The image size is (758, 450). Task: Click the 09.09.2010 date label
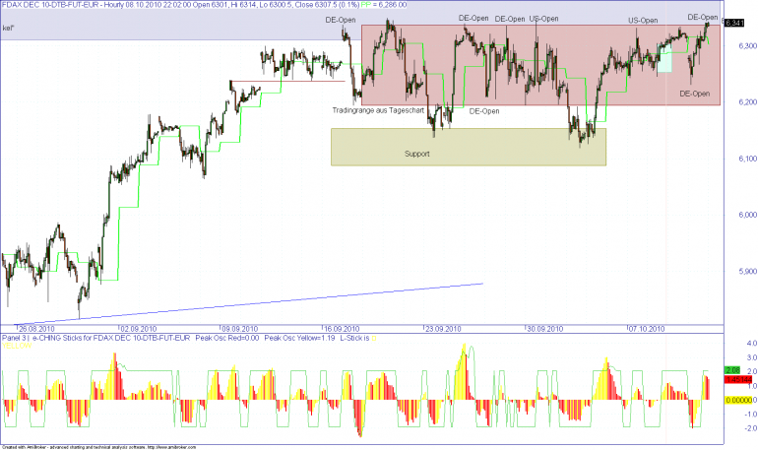point(240,329)
